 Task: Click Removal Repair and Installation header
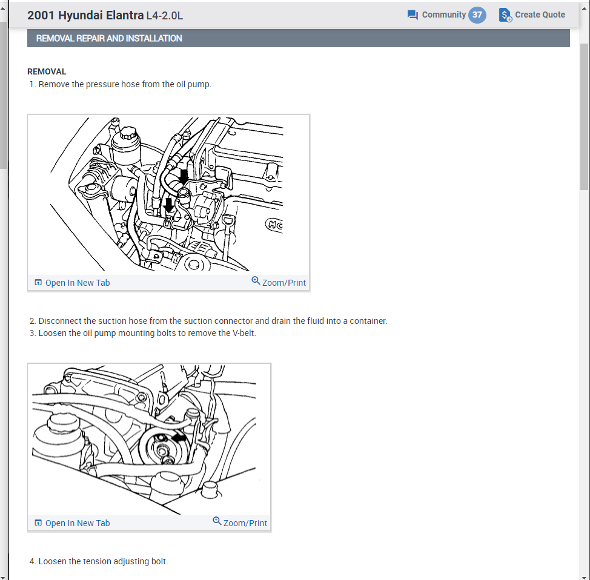pos(299,38)
